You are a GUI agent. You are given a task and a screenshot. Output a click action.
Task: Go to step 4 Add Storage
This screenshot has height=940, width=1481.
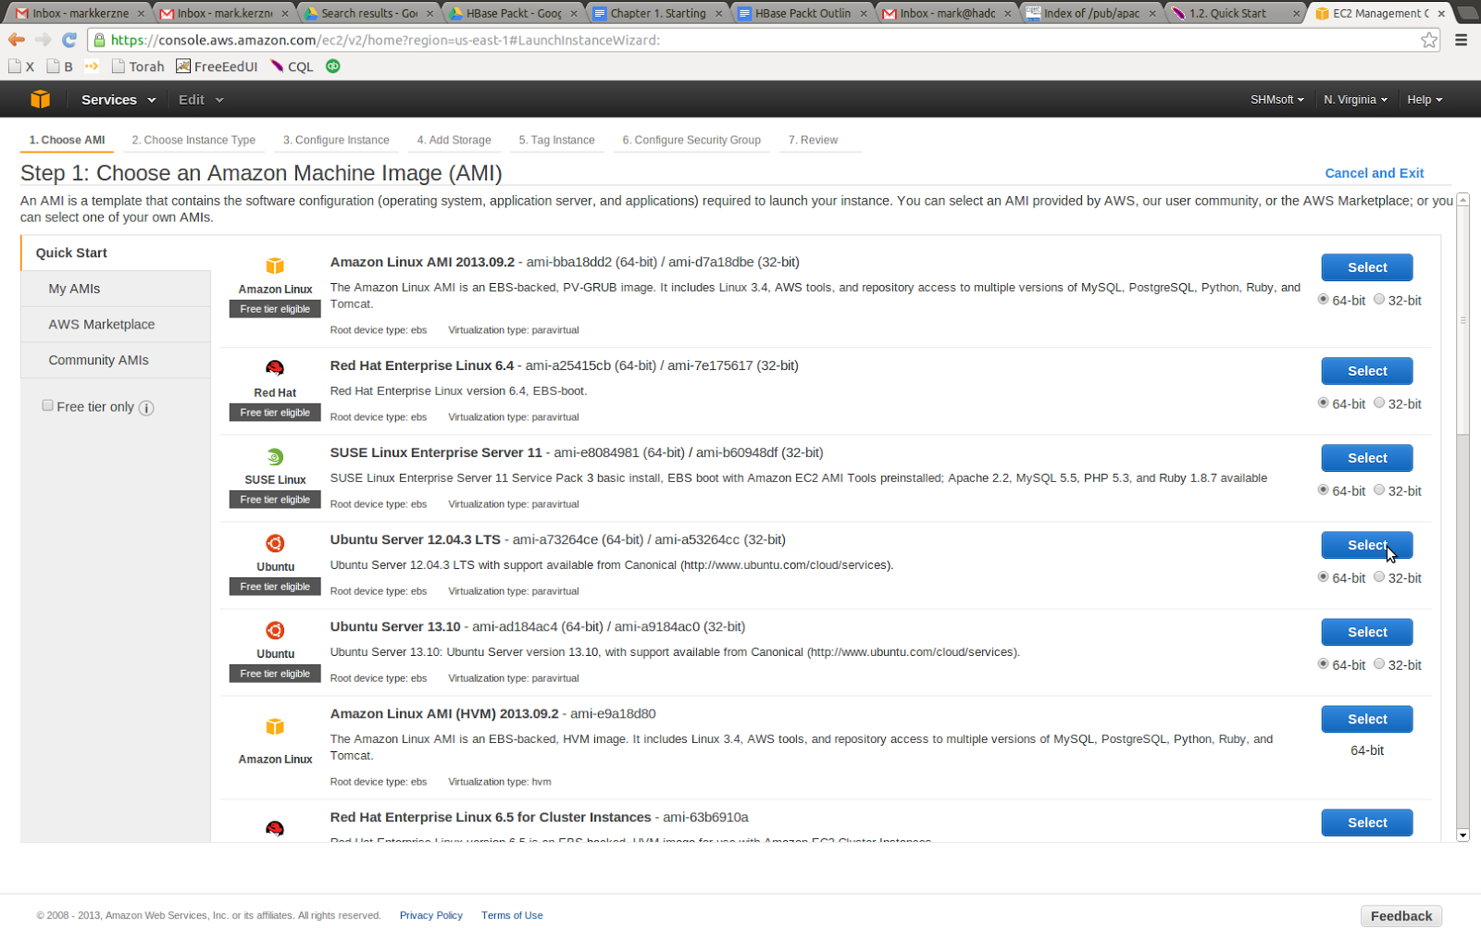click(454, 141)
